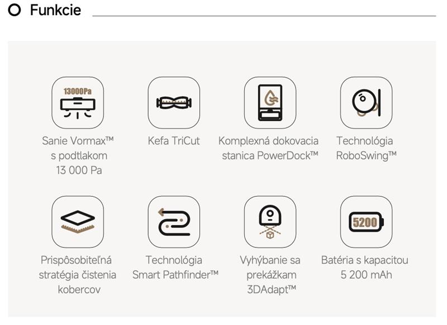The image size is (447, 325).
Task: Click "Prispôsobiteľná stratégia čistenia kobercov" text
Action: [78, 275]
